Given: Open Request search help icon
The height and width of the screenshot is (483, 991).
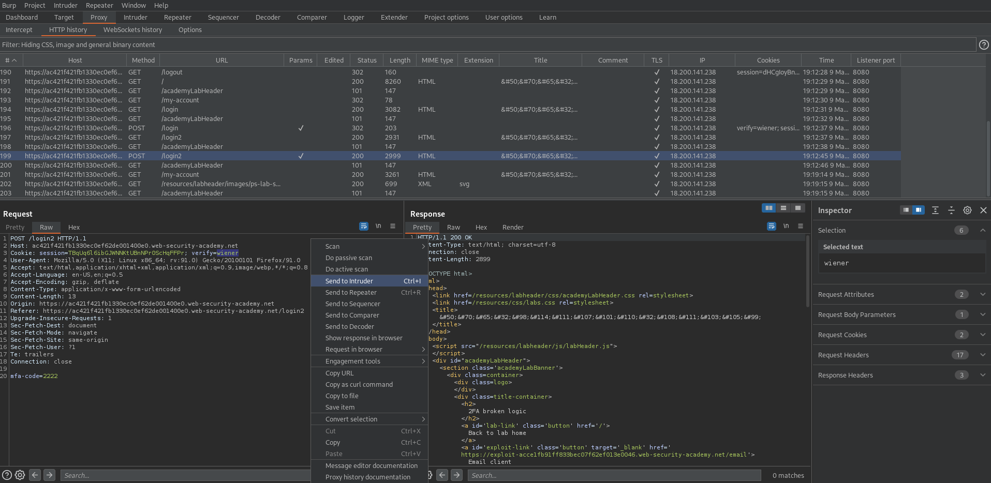Looking at the screenshot, I should 7,475.
